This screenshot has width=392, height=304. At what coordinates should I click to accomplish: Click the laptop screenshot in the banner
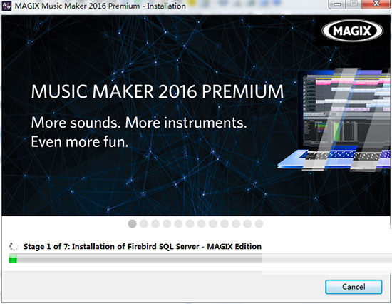click(334, 120)
